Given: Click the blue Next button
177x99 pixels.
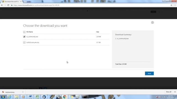Looking at the screenshot, I should click(x=149, y=73).
